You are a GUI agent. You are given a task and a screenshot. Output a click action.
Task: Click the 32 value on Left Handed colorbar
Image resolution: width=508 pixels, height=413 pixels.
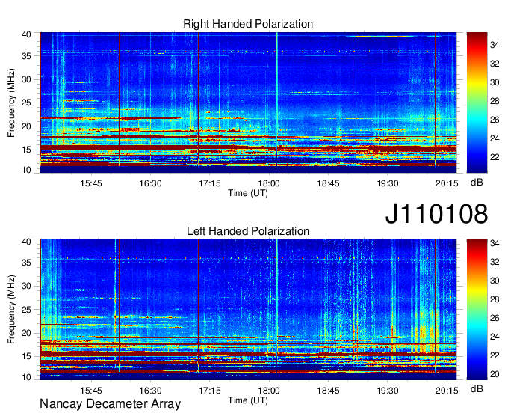pyautogui.click(x=495, y=262)
